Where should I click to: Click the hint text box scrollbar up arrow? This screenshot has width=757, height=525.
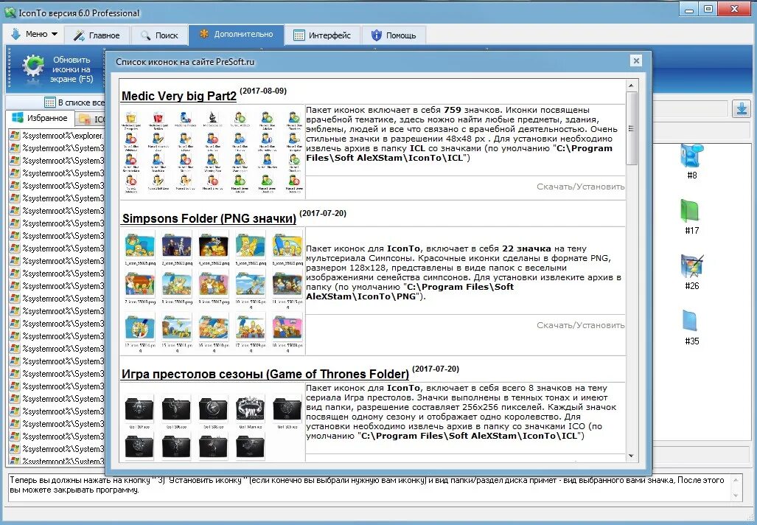click(x=736, y=480)
